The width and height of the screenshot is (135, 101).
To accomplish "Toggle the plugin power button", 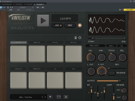I will coord(1,8).
